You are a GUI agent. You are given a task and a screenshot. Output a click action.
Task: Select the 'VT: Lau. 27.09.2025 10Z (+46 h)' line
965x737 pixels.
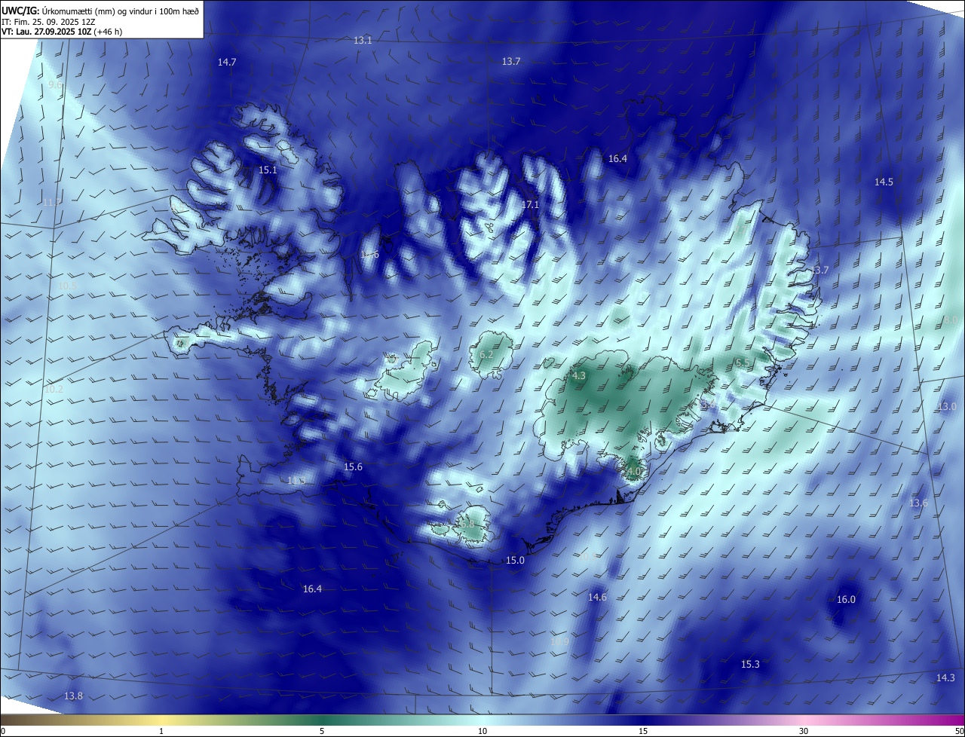click(x=62, y=32)
